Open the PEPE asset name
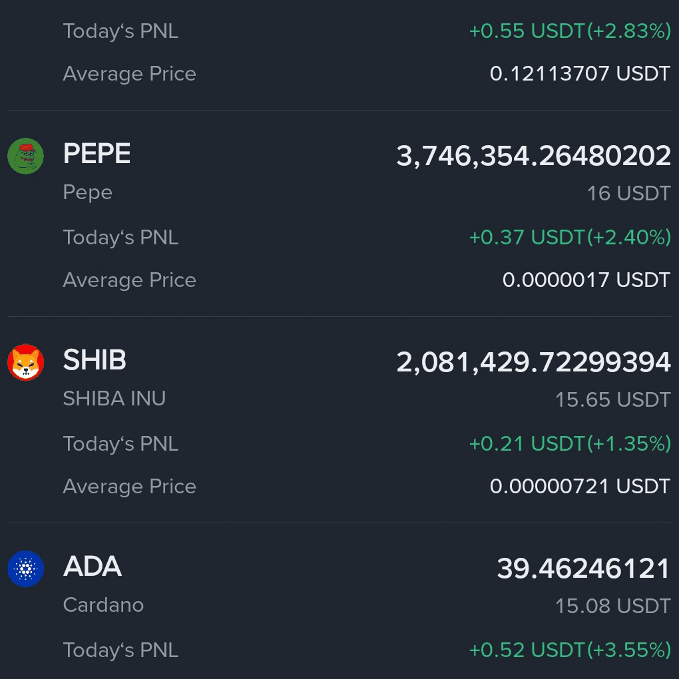Viewport: 679px width, 679px height. (x=97, y=153)
